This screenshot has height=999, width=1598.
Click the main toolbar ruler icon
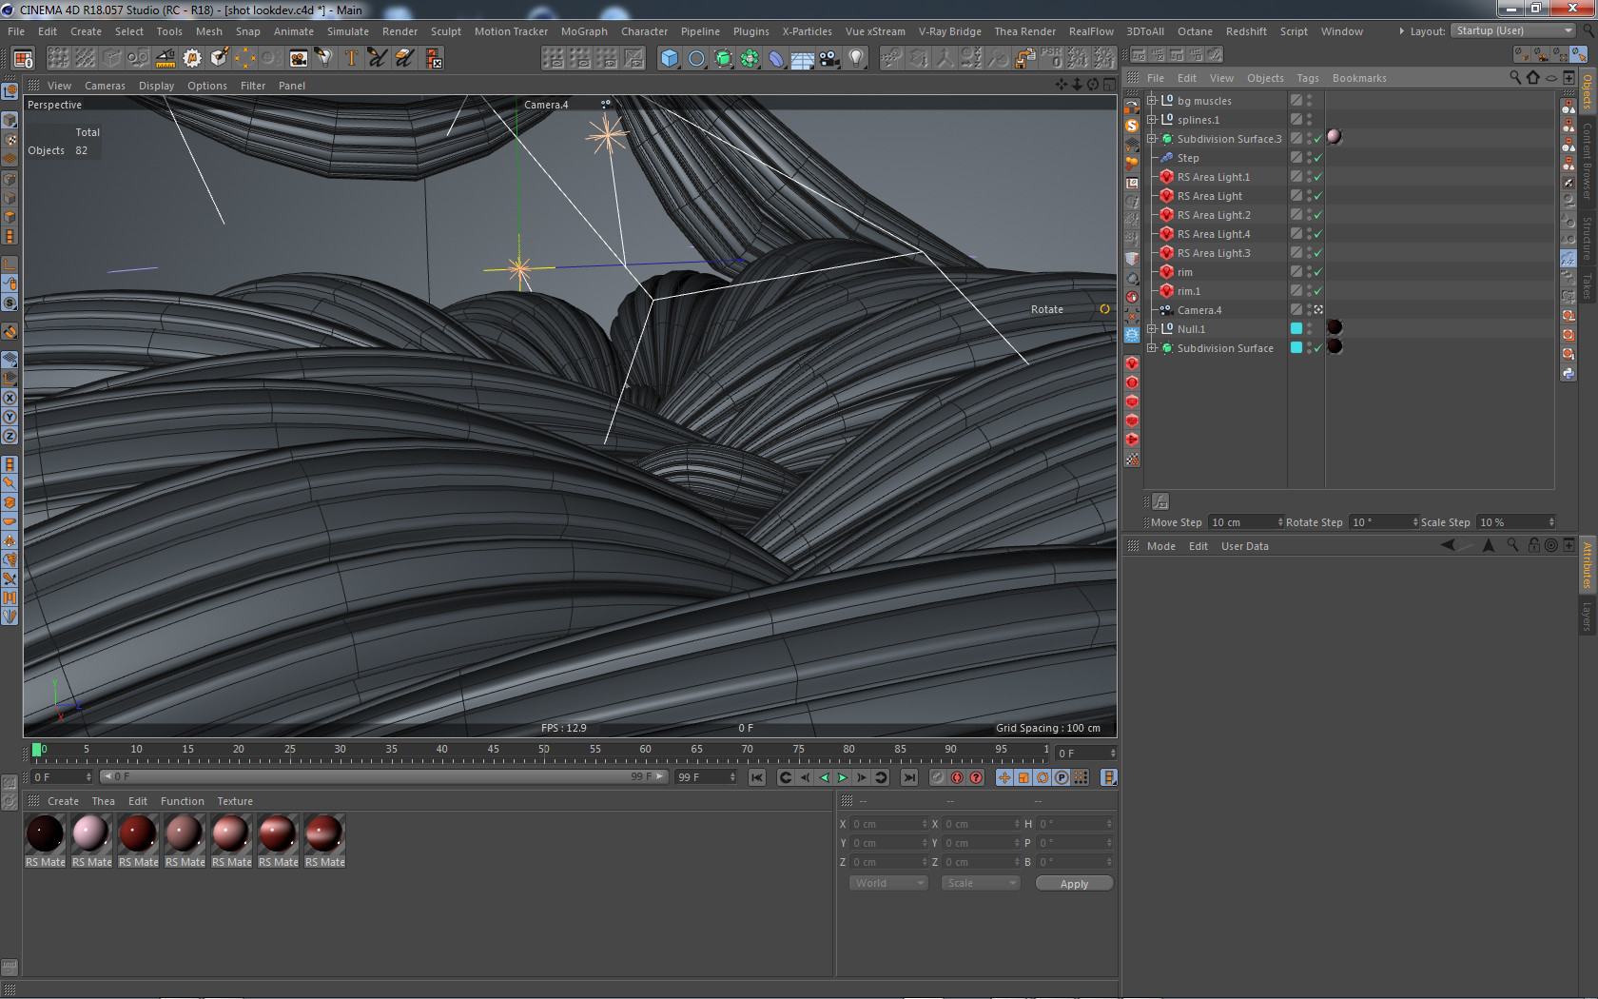166,58
